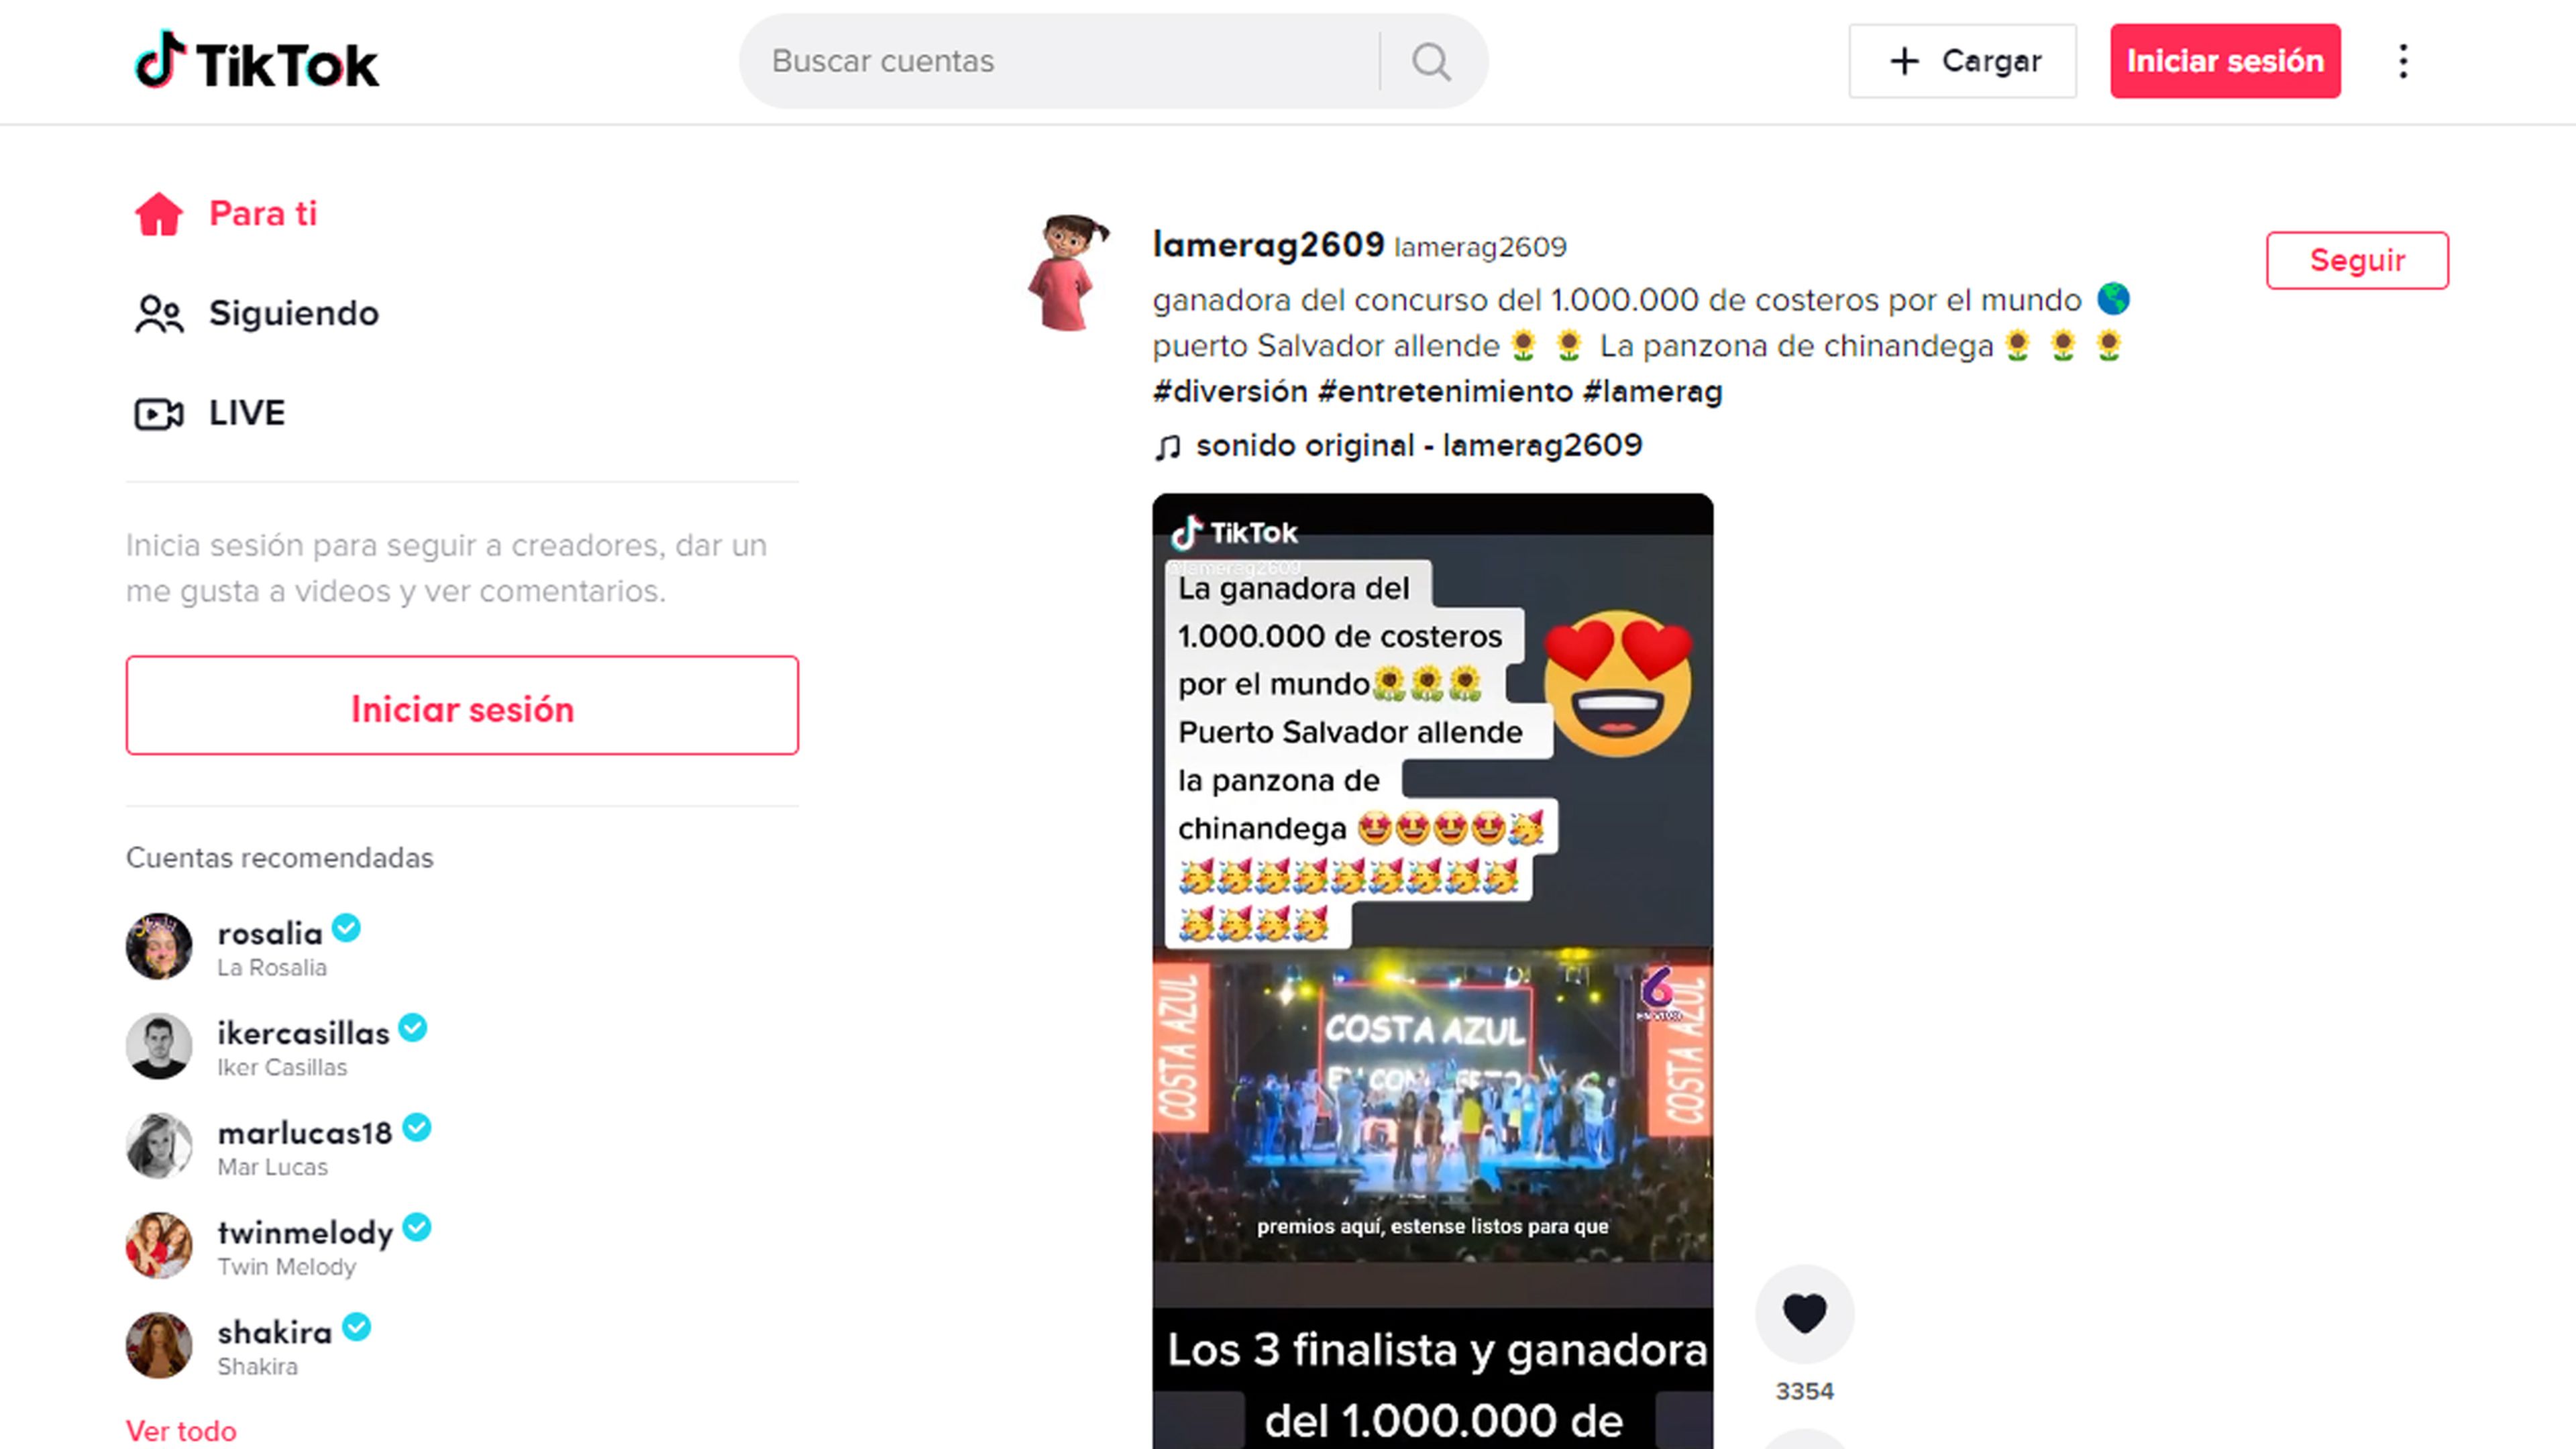Open the Siguiendo feed tab
Image resolution: width=2576 pixels, height=1449 pixels.
coord(257,313)
